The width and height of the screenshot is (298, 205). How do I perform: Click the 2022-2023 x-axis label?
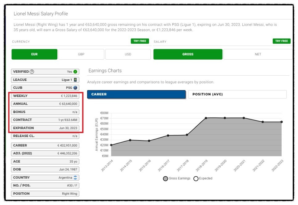coord(277,165)
